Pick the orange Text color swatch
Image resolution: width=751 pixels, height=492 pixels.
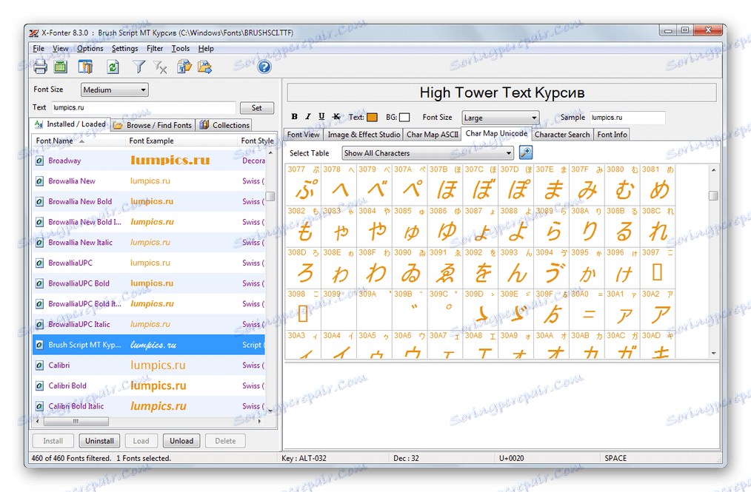tap(372, 117)
